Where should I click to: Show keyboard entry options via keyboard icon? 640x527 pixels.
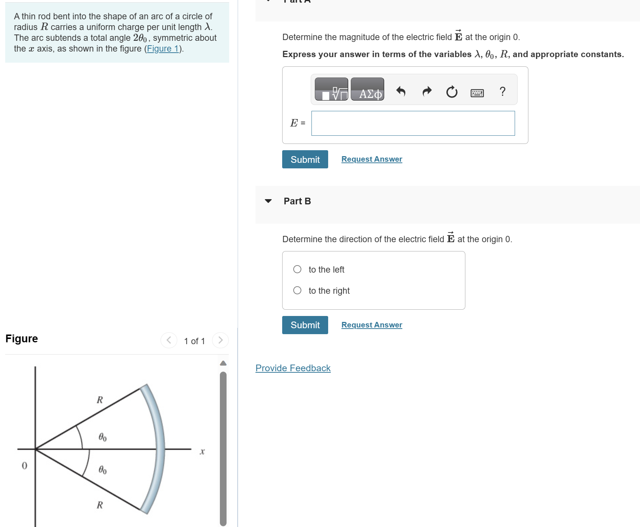coord(477,92)
